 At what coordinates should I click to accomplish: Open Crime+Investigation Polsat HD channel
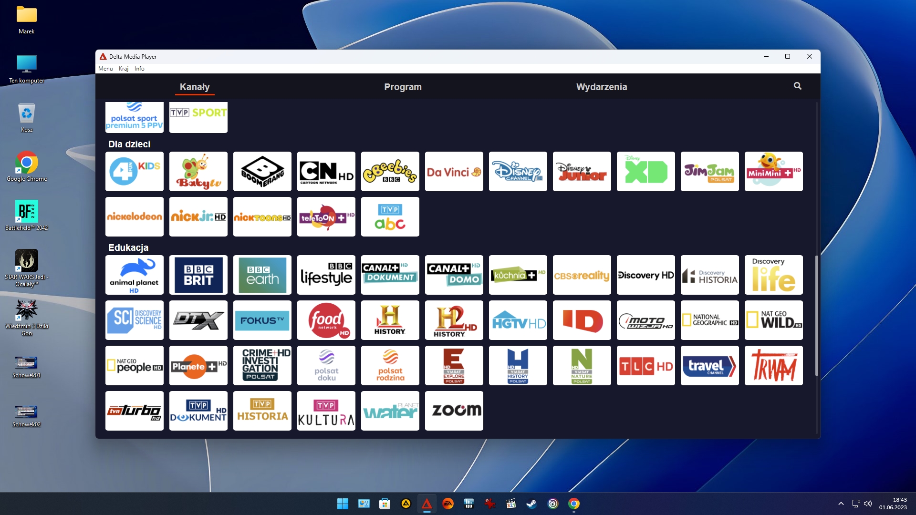click(262, 366)
